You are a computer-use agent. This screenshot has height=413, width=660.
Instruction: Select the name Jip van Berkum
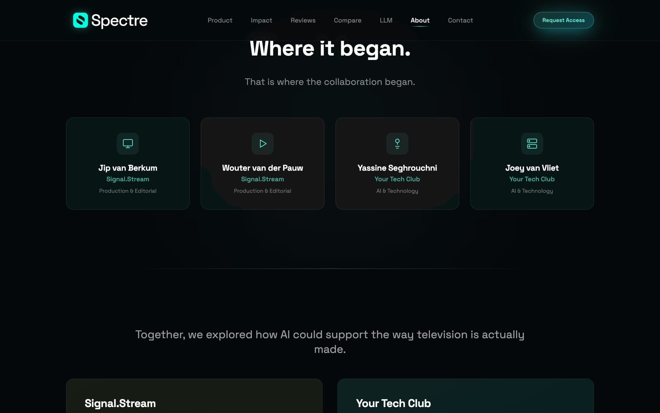[128, 168]
